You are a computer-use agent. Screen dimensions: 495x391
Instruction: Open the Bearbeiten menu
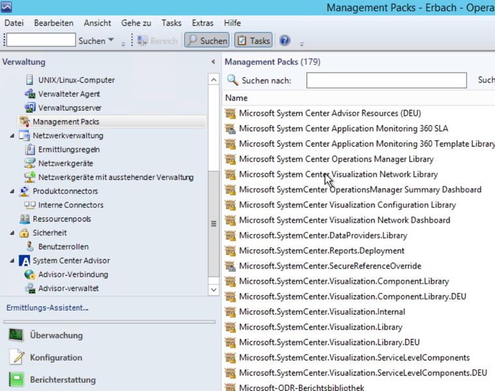pyautogui.click(x=53, y=23)
